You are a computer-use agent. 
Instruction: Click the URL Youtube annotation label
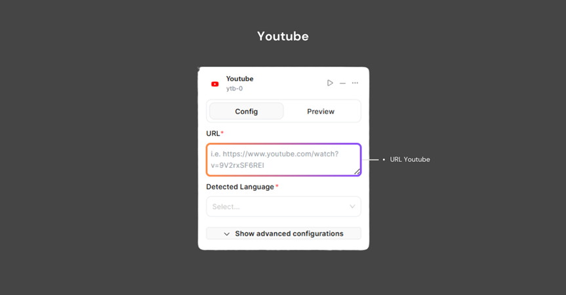pos(410,159)
